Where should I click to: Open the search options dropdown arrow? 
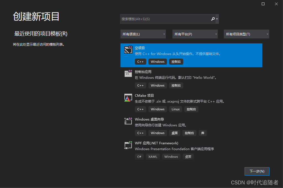pos(217,19)
